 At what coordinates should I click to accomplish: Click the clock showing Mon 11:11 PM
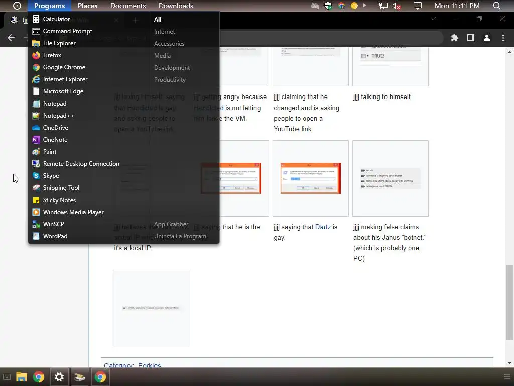click(457, 6)
